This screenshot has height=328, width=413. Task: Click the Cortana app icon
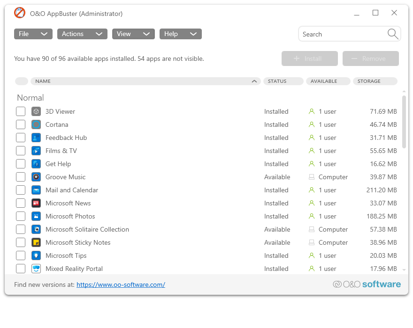pyautogui.click(x=36, y=124)
